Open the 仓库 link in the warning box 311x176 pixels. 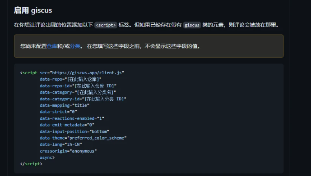[52, 46]
